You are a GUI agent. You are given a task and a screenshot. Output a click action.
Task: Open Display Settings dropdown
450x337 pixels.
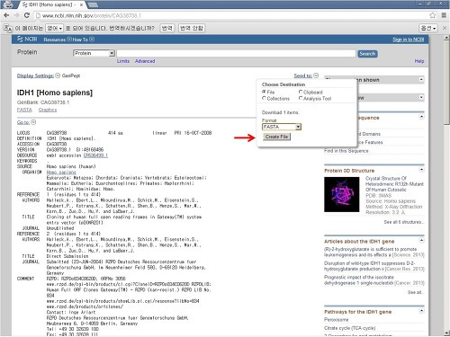39,75
